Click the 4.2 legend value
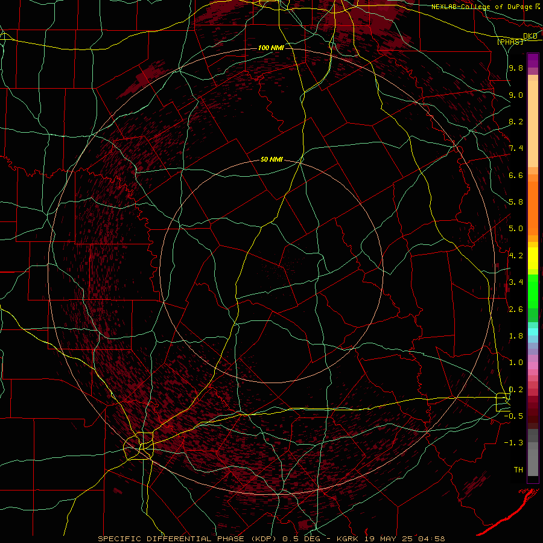543x543 pixels. 516,256
